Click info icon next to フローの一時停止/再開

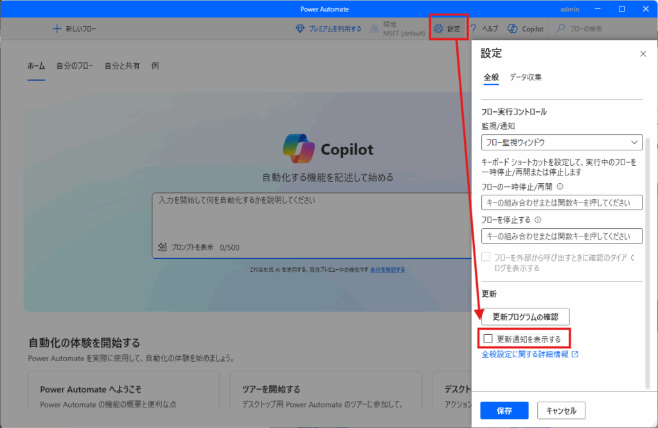(560, 186)
